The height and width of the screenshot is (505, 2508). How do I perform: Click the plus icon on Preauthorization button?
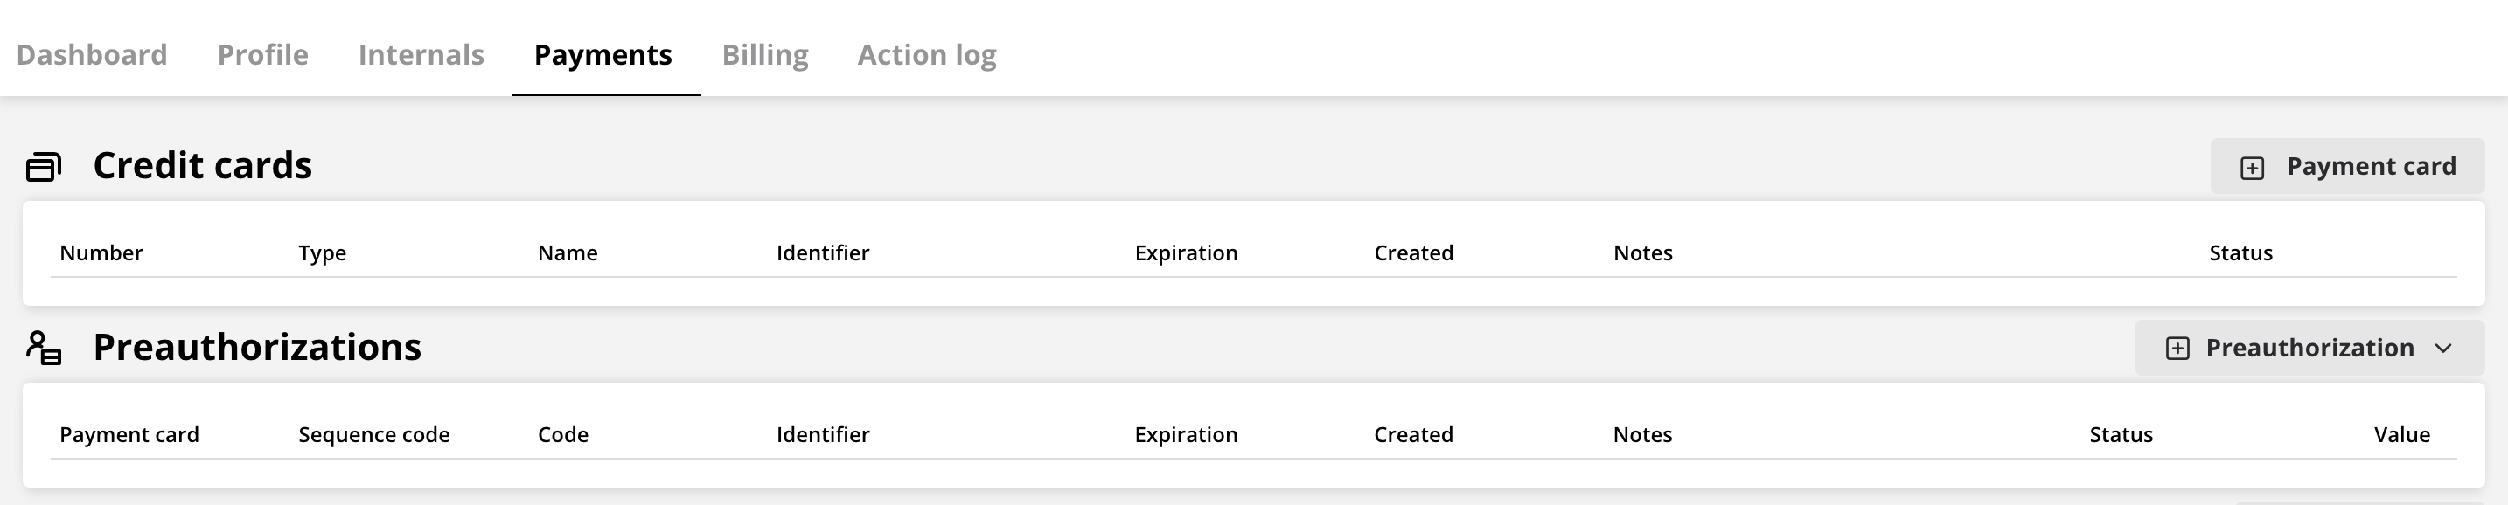pyautogui.click(x=2178, y=349)
